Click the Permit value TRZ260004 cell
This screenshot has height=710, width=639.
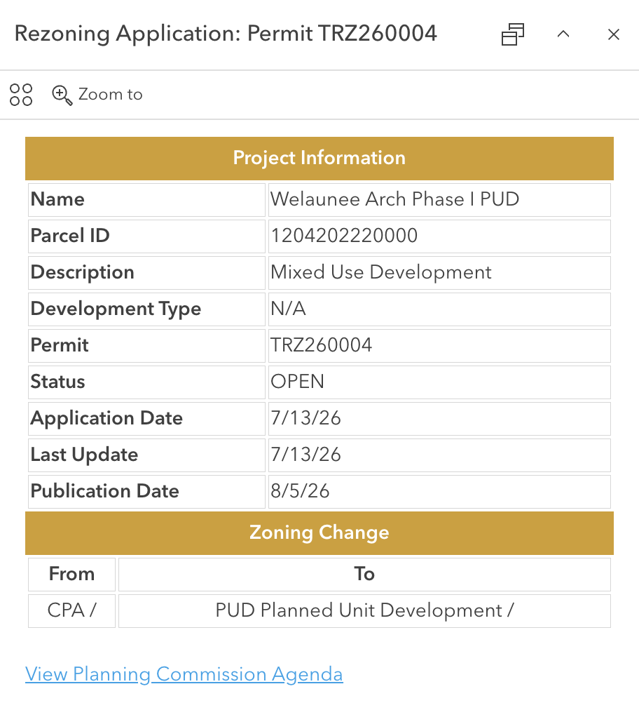click(439, 345)
